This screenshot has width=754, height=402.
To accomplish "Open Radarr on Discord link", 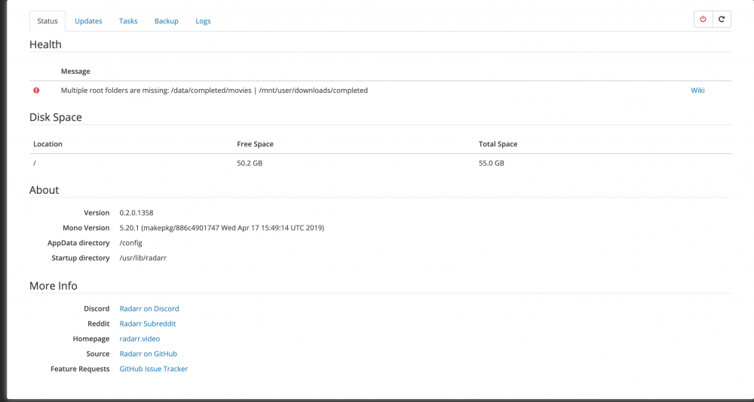I will (149, 308).
